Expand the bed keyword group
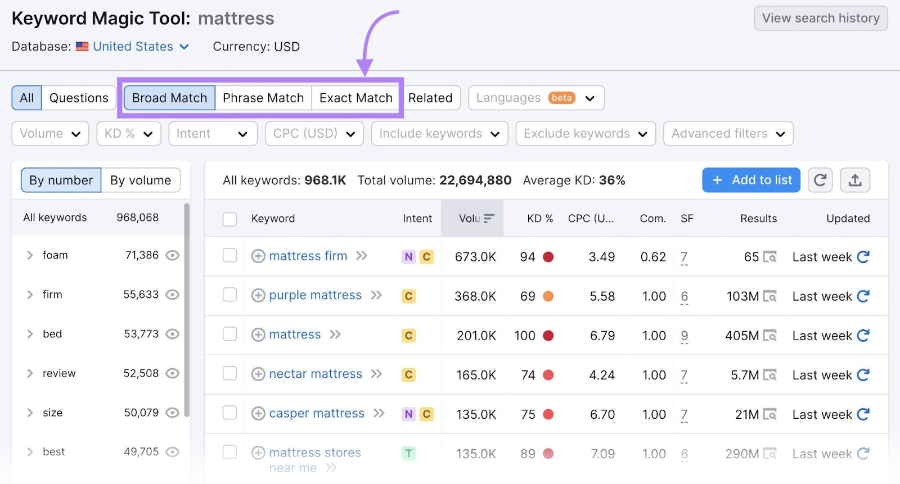 (x=30, y=334)
